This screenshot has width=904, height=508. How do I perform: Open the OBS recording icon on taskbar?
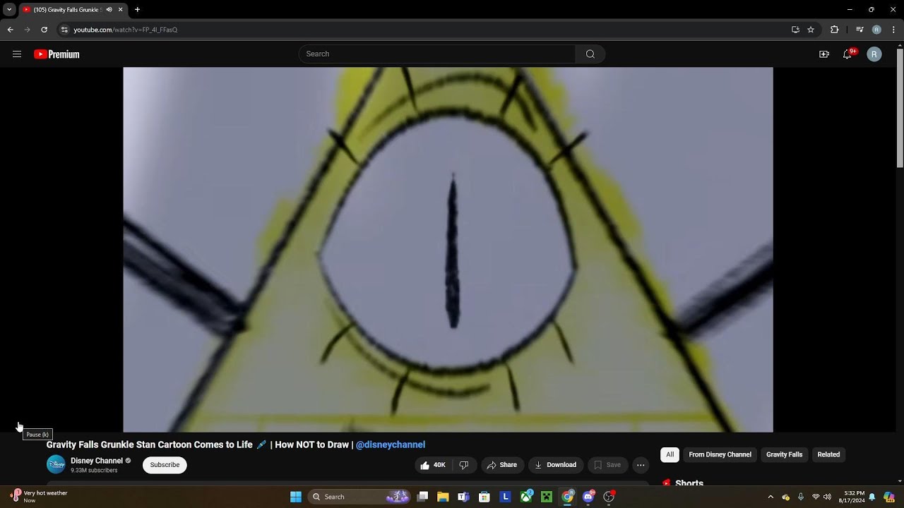pos(609,497)
